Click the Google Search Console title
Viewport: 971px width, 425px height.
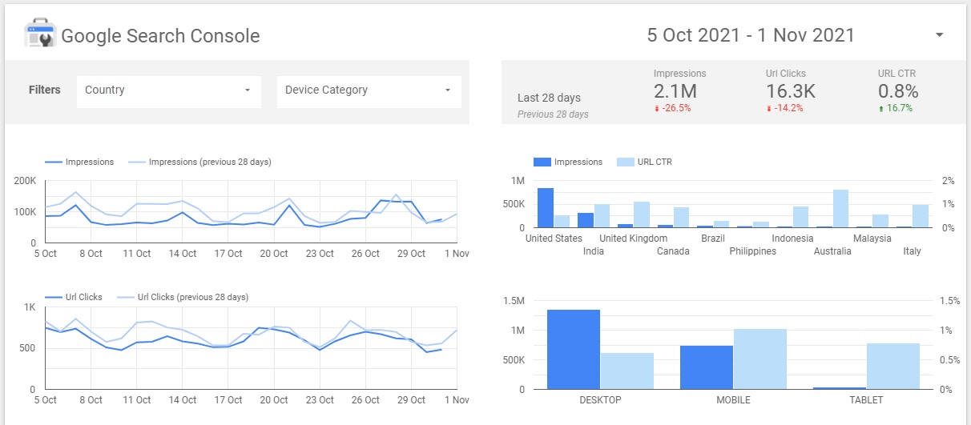160,36
